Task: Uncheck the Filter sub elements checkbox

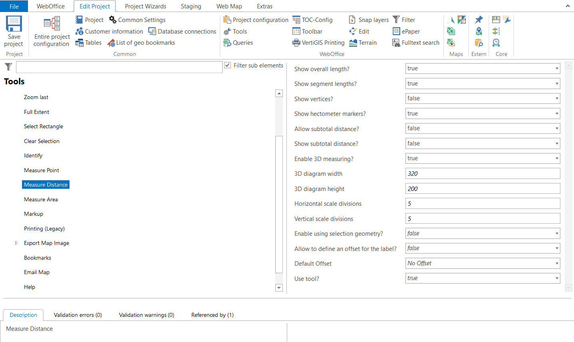Action: coord(227,66)
